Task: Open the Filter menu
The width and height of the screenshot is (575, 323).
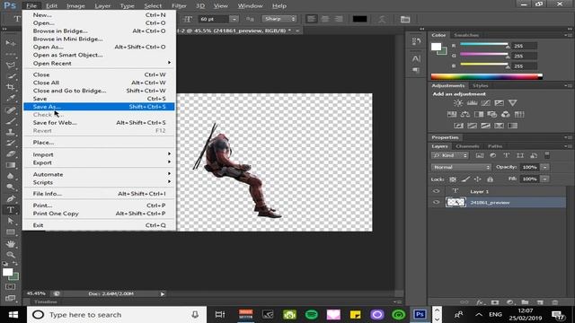Action: (x=179, y=5)
